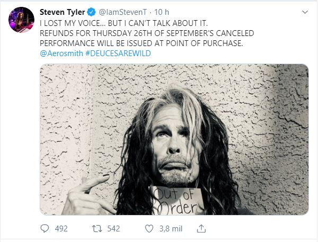318x242 pixels.
Task: Click the "PERFORMANCE WILL BE ISSUED" text line
Action: [142, 43]
